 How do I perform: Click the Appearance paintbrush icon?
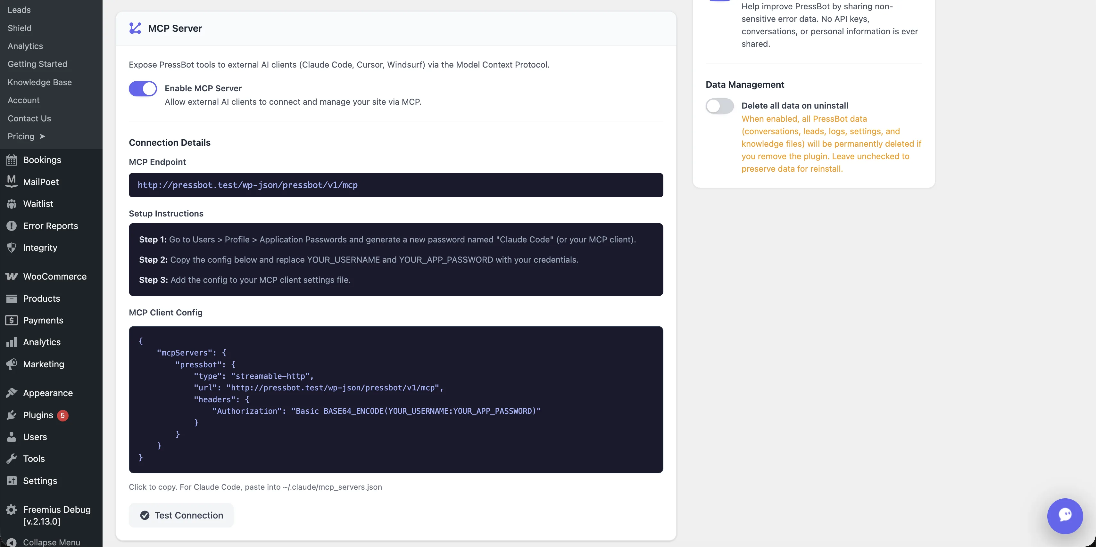point(12,393)
